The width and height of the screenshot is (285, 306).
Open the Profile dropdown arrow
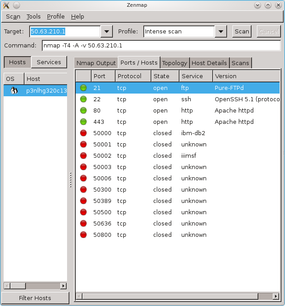[x=221, y=32]
